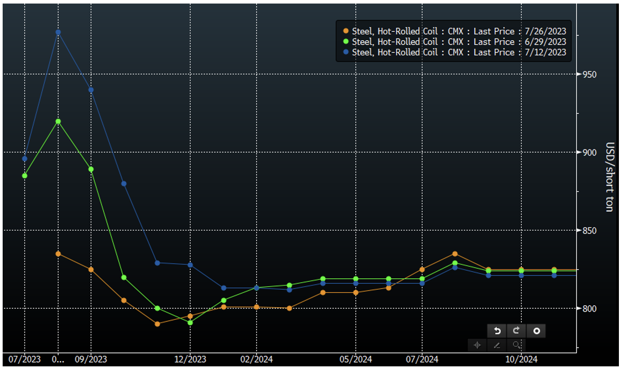Select the pencil annotation tool
Image resolution: width=622 pixels, height=369 pixels.
click(497, 345)
